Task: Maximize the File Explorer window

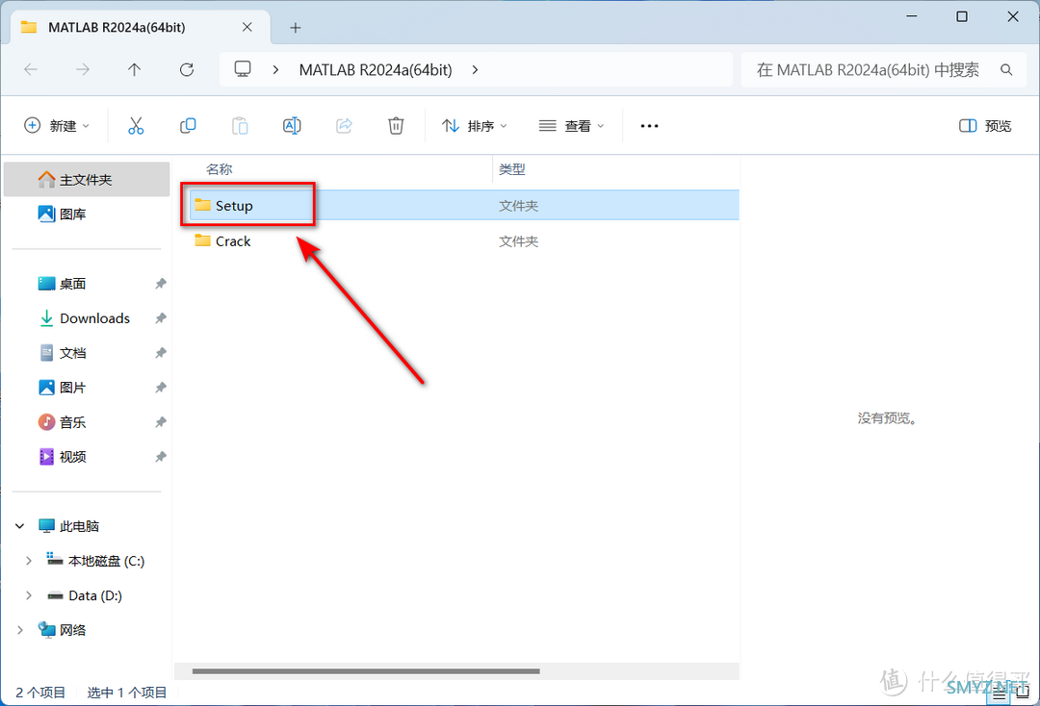Action: (x=962, y=16)
